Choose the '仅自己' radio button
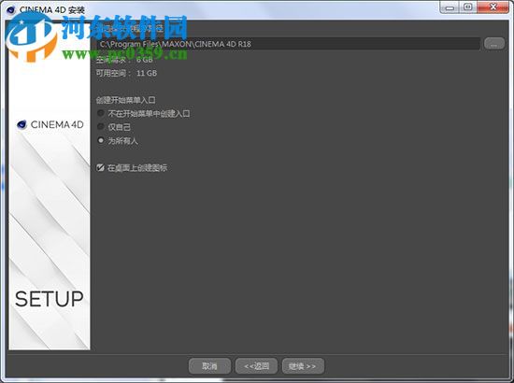 pyautogui.click(x=101, y=127)
